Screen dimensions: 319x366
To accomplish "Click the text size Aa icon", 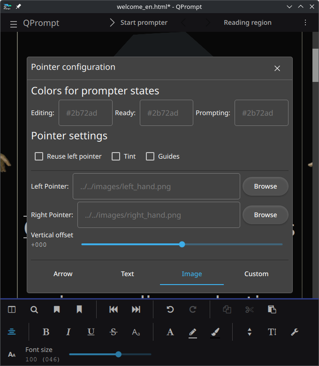I will tap(136, 332).
